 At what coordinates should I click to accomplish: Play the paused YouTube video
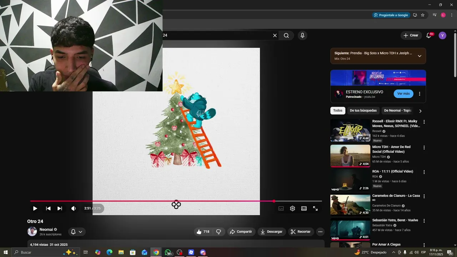[35, 208]
